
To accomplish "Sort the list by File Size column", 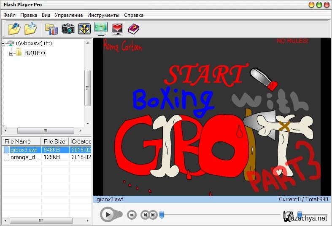I will coord(55,142).
